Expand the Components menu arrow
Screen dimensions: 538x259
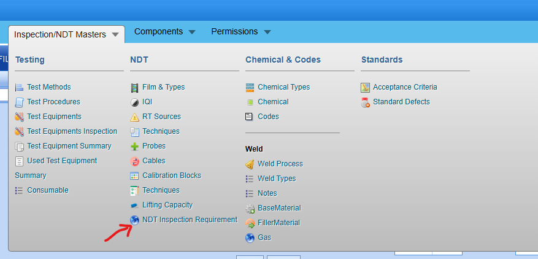[192, 32]
